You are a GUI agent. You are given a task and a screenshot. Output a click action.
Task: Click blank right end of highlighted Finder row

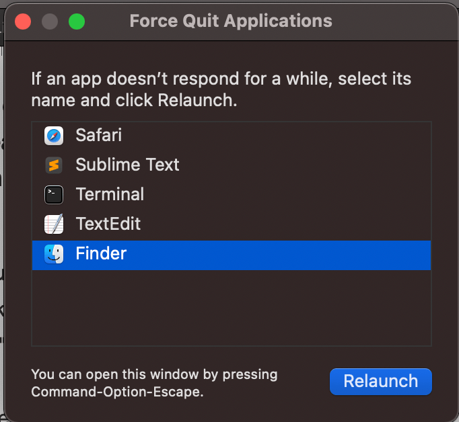point(377,254)
